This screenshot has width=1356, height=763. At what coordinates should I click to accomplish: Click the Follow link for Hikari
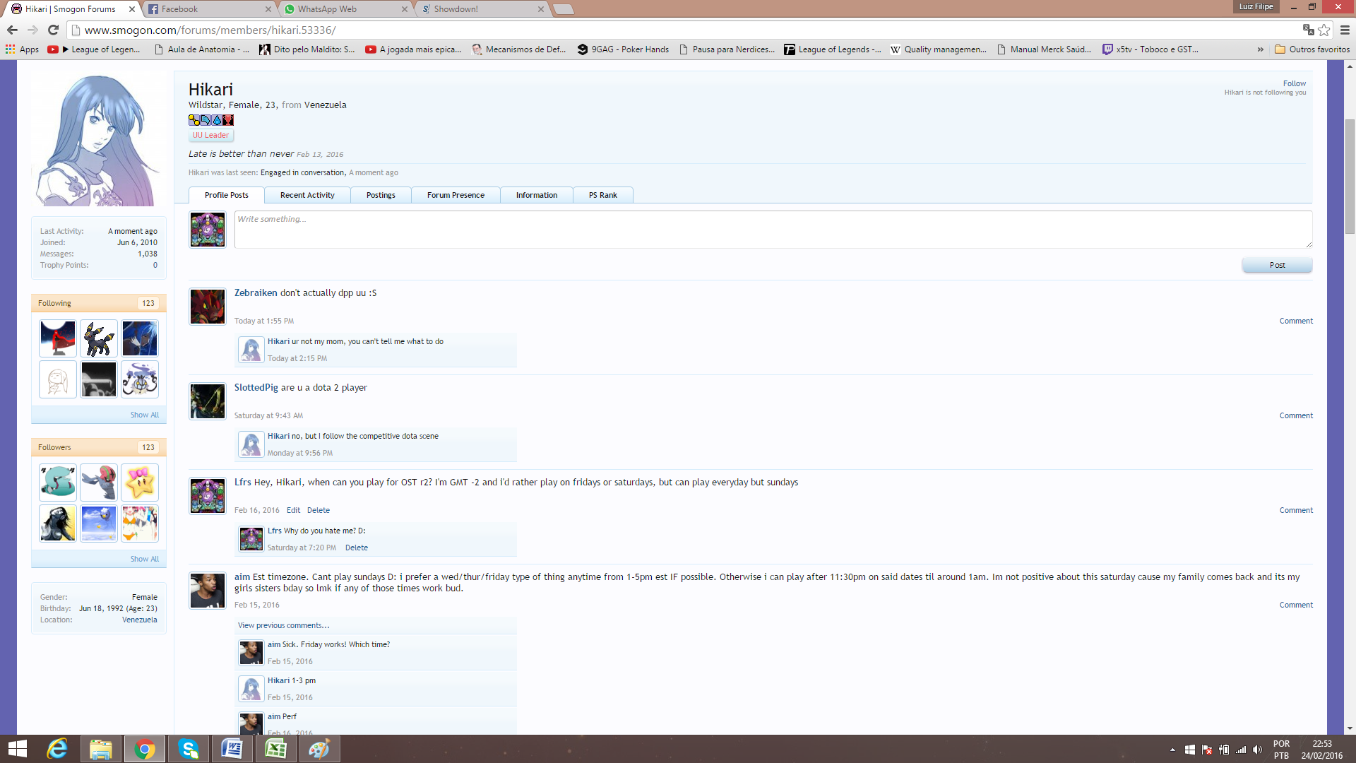click(x=1294, y=83)
